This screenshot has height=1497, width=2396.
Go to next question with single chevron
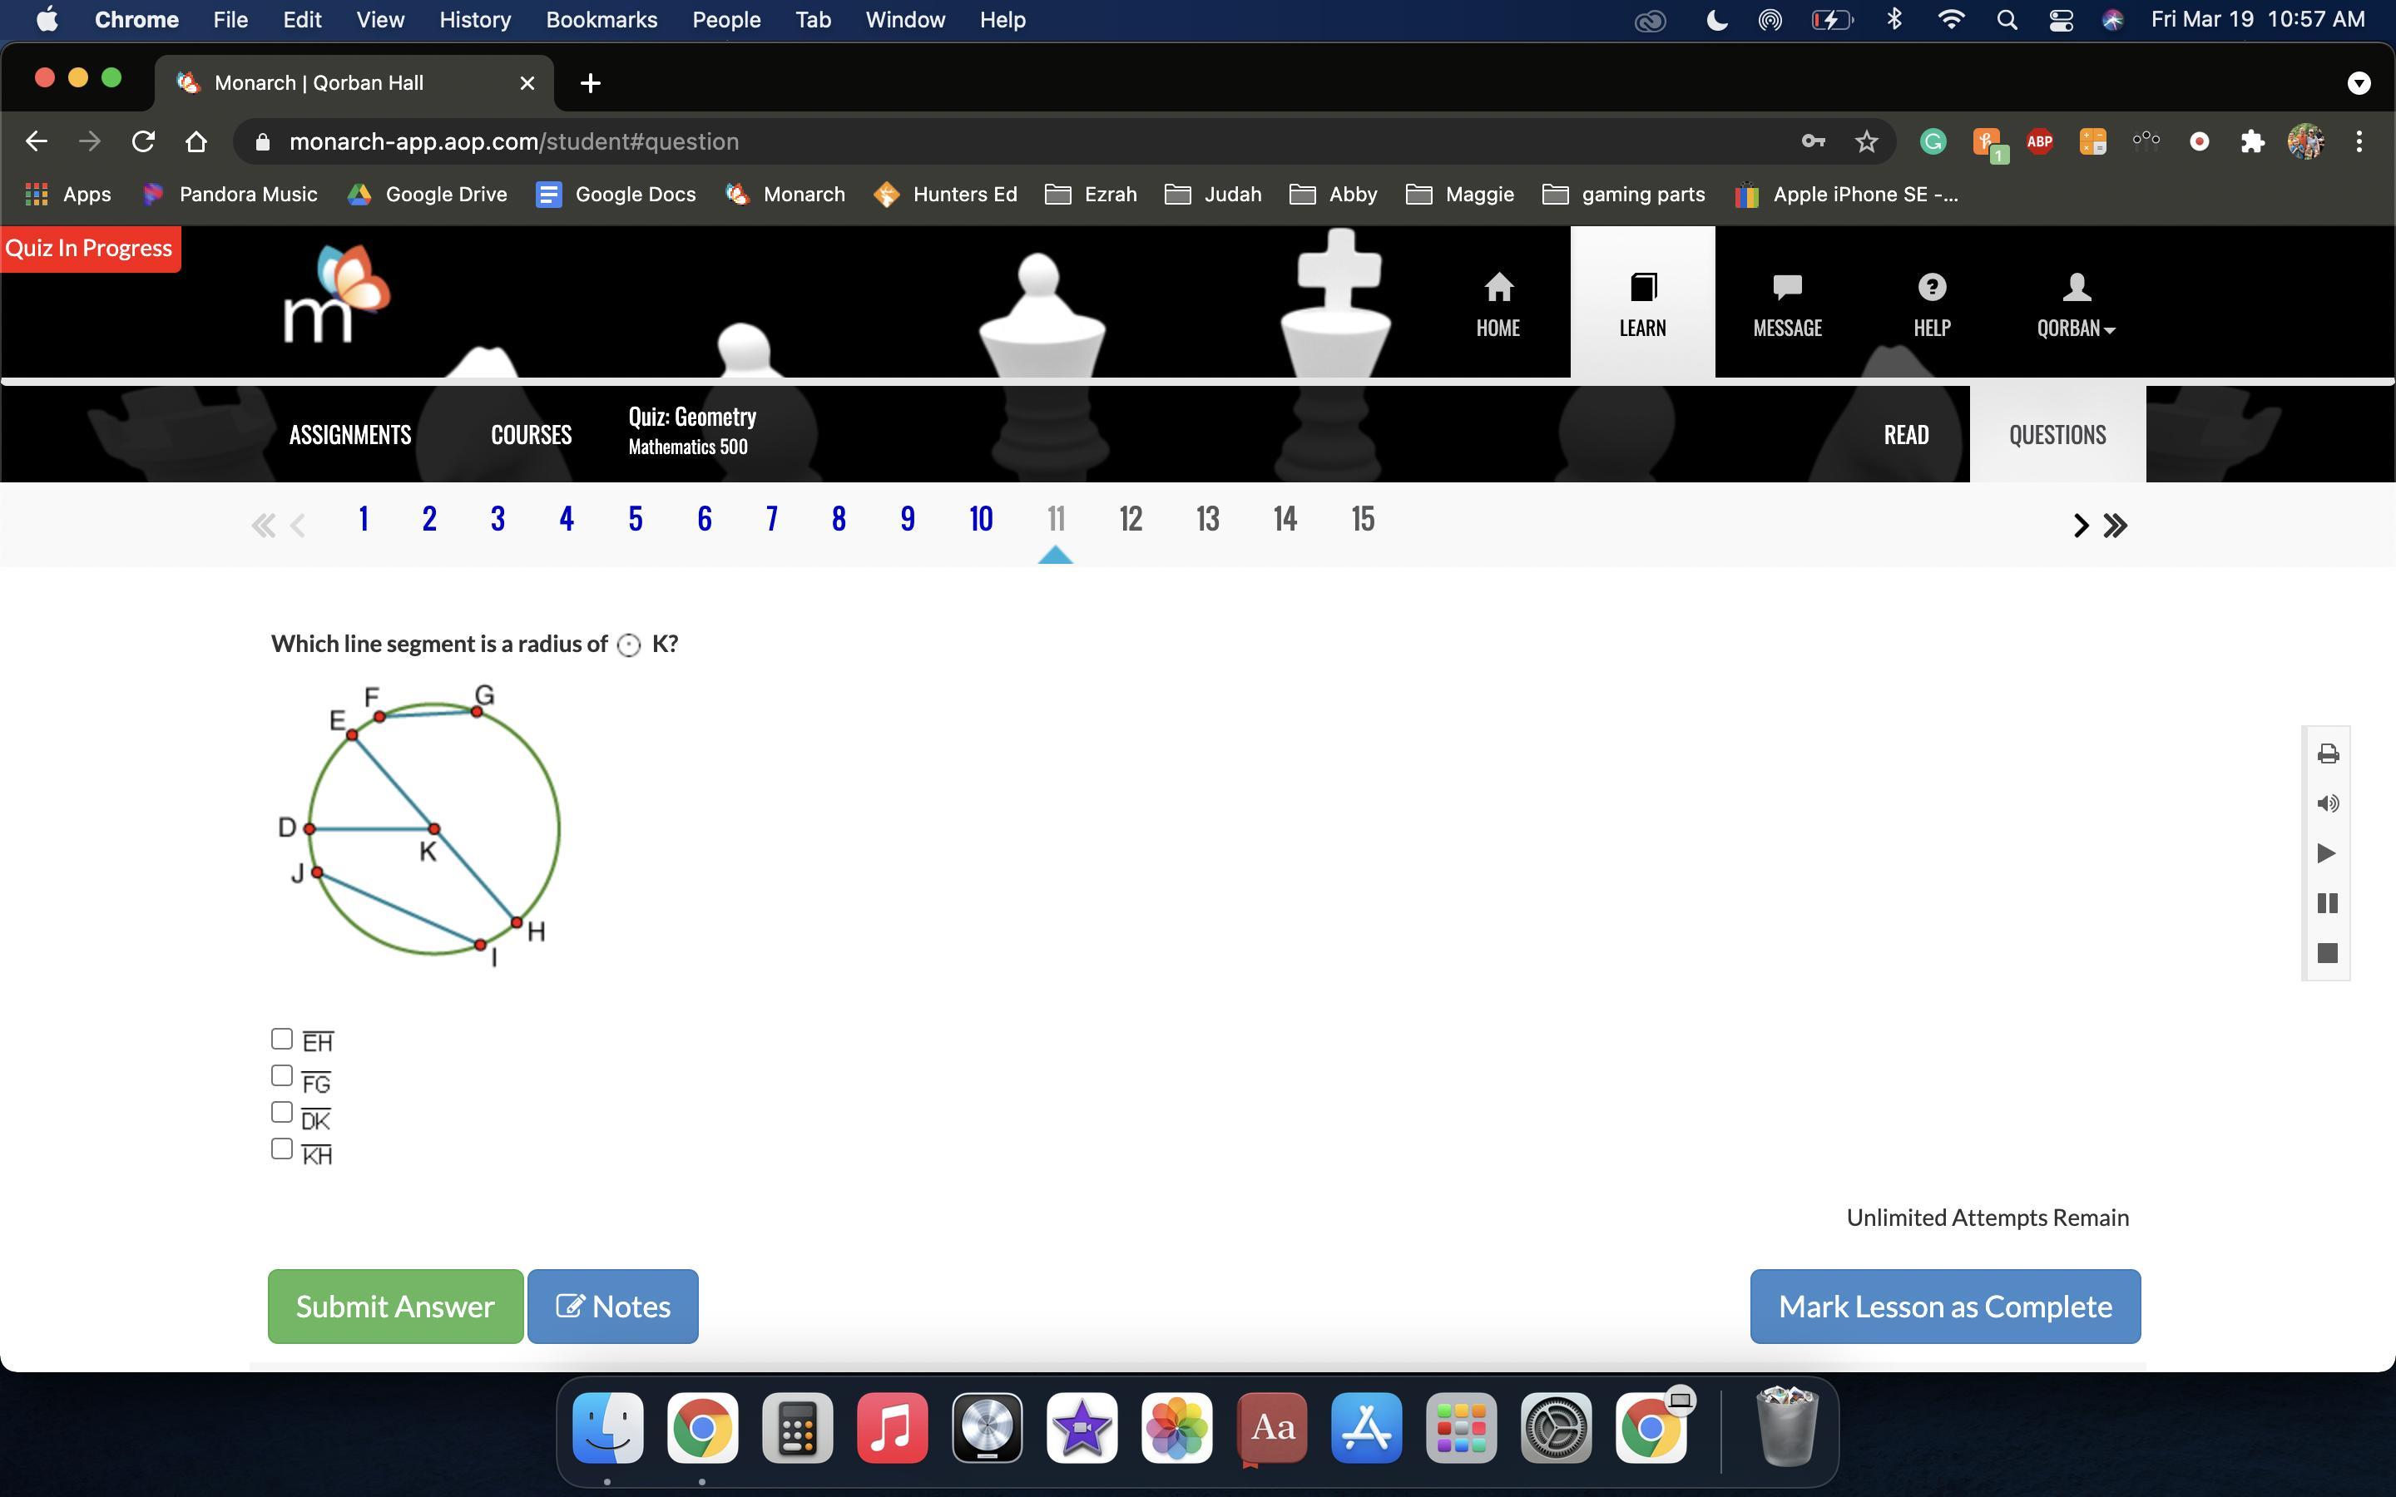coord(2080,525)
